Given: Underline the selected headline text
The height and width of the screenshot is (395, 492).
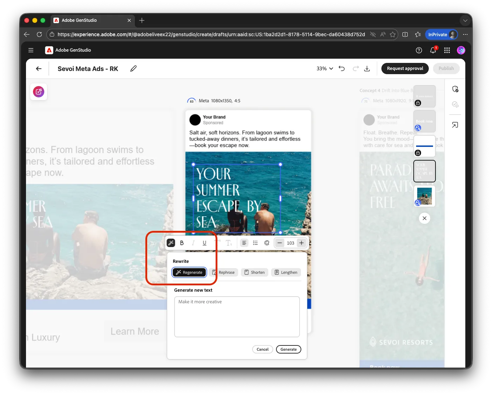Looking at the screenshot, I should pos(204,243).
